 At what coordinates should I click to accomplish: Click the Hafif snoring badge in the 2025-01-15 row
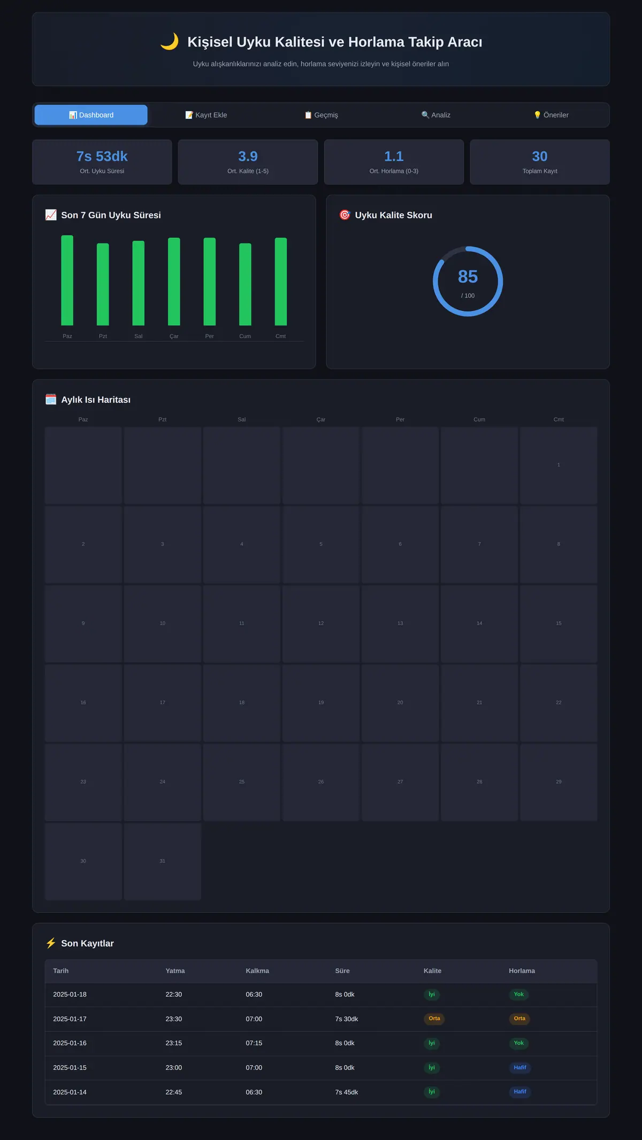pyautogui.click(x=520, y=1067)
